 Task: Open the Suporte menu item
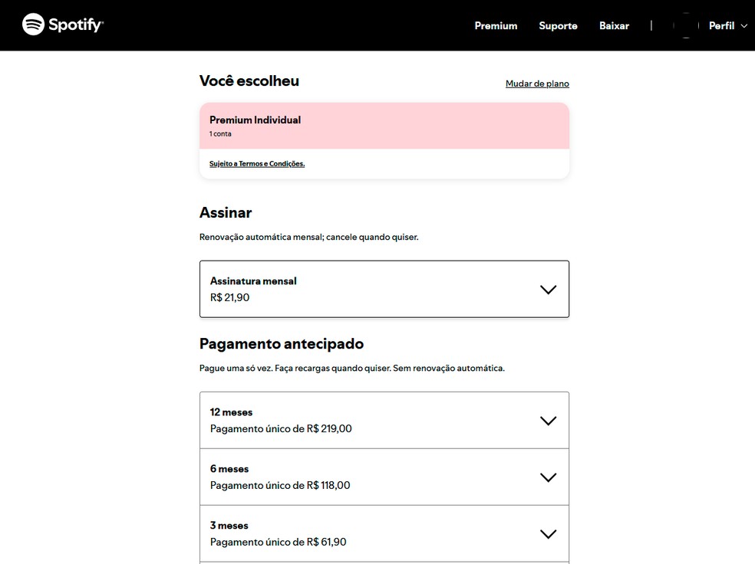tap(558, 25)
